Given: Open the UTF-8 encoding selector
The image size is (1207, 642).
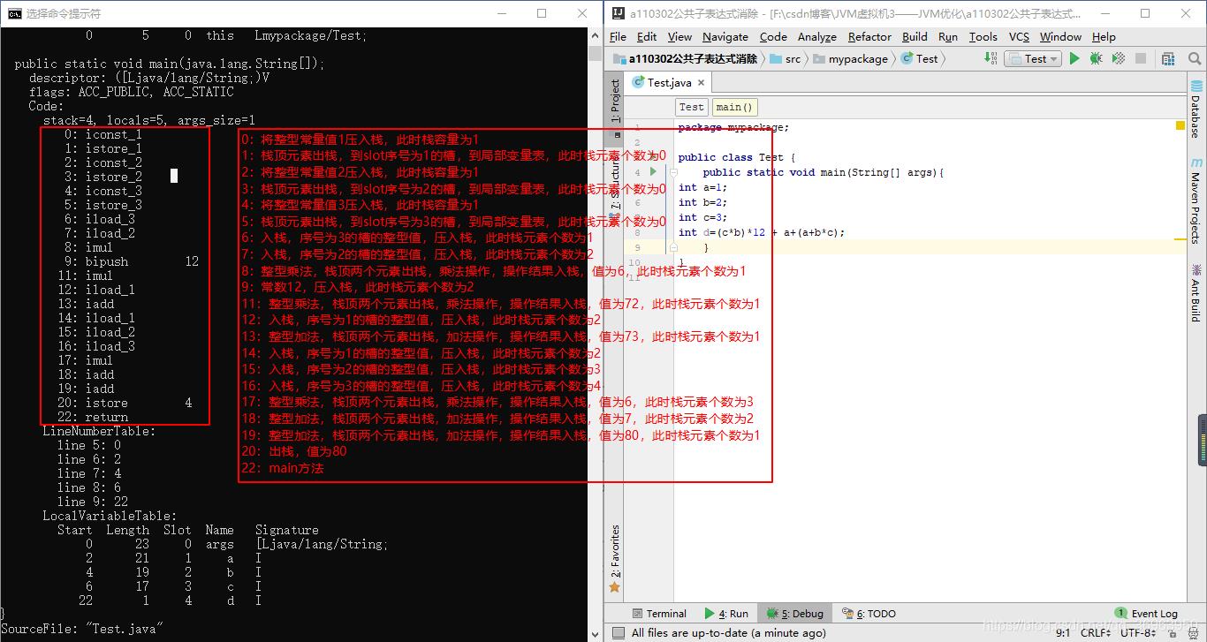Looking at the screenshot, I should point(1137,632).
